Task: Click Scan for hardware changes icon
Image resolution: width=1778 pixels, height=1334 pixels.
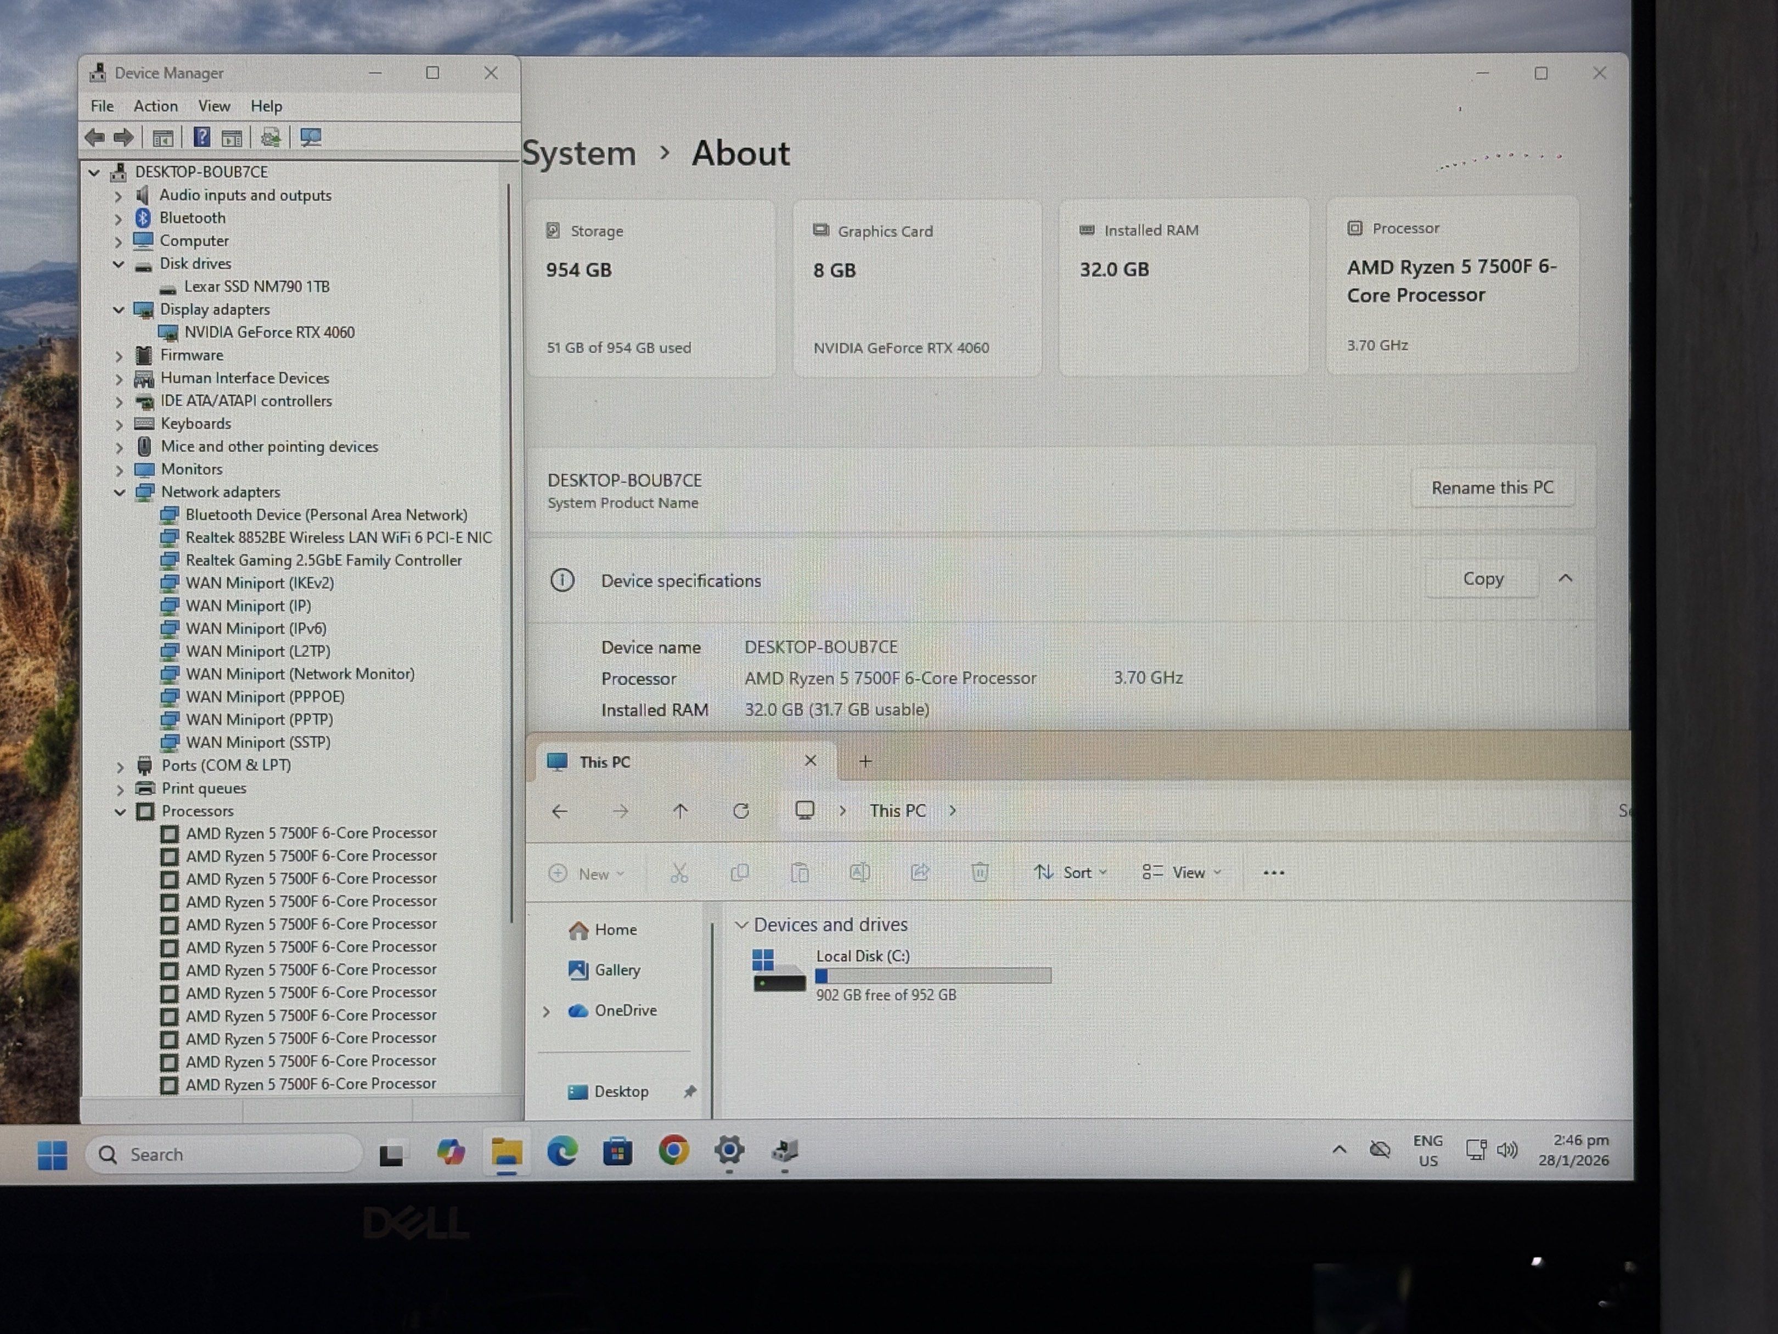Action: pos(310,137)
